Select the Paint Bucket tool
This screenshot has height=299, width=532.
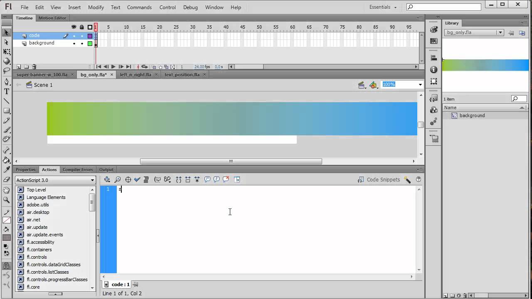click(7, 160)
